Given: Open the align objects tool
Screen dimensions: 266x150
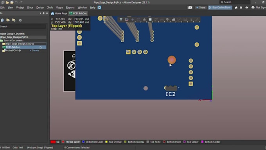Looking at the screenshot, I should 144,20.
